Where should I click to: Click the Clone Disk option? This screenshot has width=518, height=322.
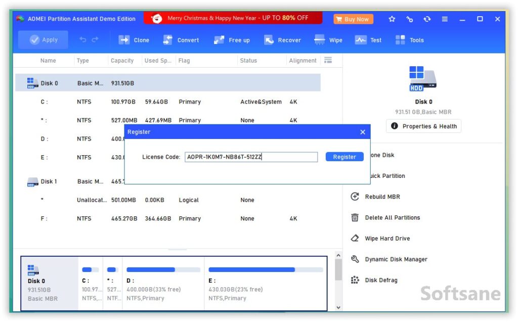click(382, 155)
